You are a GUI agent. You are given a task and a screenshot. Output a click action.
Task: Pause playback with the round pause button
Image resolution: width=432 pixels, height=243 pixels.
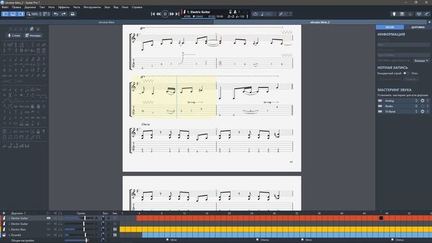pos(165,13)
